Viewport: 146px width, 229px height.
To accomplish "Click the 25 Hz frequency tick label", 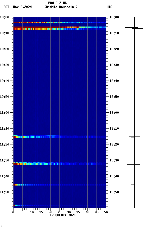I will pyautogui.click(x=60, y=212).
